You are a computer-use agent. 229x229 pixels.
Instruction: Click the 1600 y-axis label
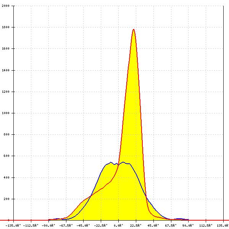[6, 48]
